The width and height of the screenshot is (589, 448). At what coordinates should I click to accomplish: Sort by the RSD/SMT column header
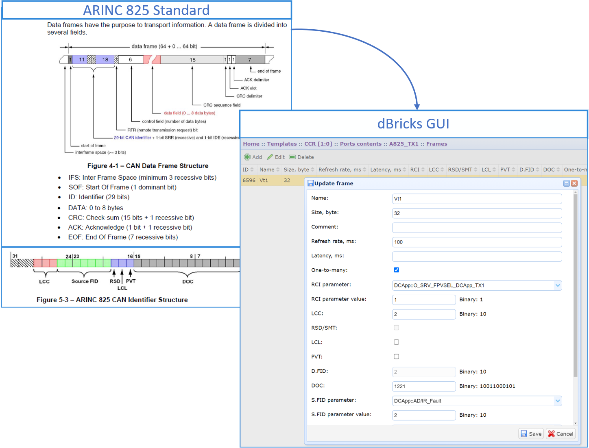pos(462,170)
